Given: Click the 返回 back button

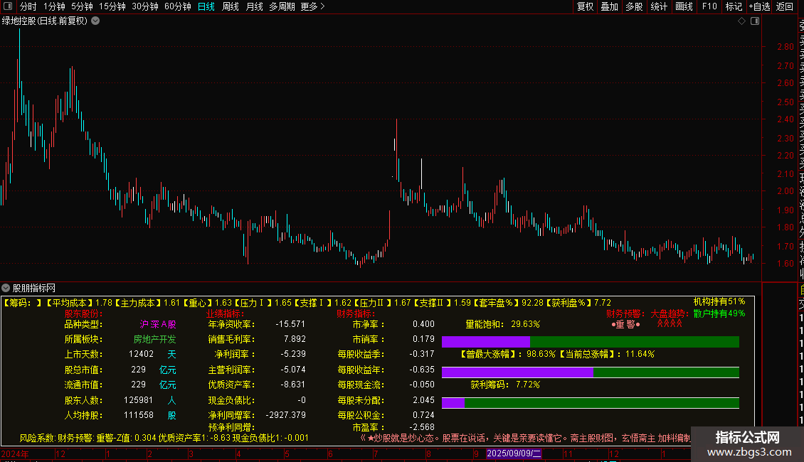Looking at the screenshot, I should [x=785, y=6].
